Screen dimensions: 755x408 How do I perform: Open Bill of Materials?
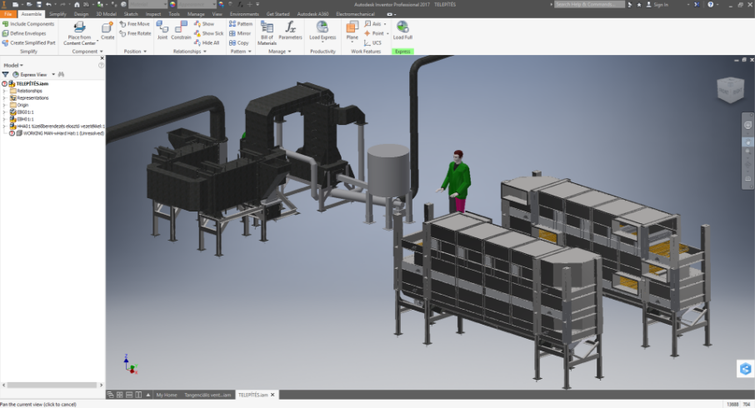(267, 31)
